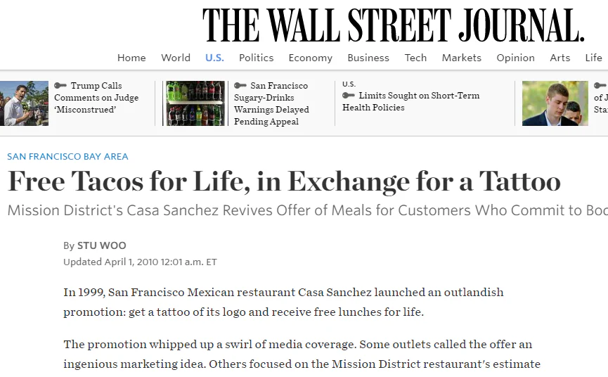Open Trump Calls Comments on Judge story
This screenshot has width=608, height=377.
[x=96, y=97]
